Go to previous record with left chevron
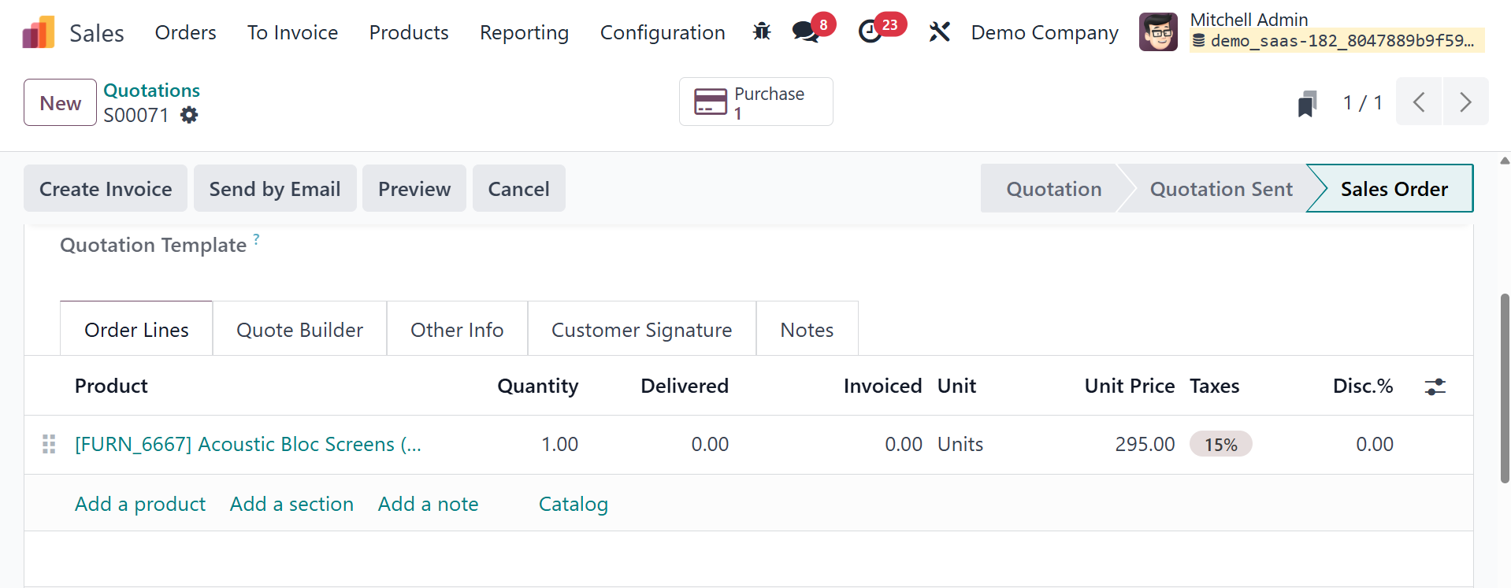The image size is (1511, 588). coord(1419,102)
